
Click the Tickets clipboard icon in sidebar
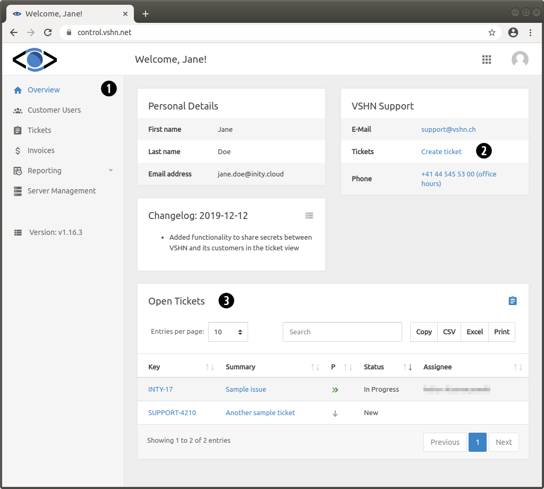[18, 131]
